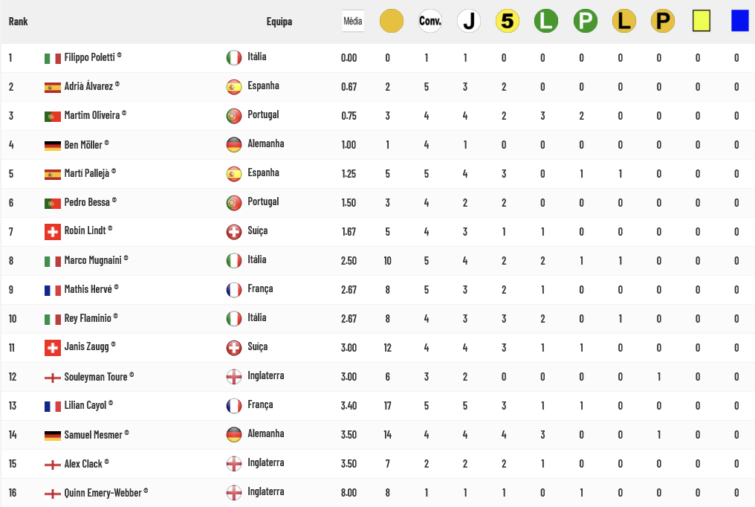Image resolution: width=755 pixels, height=507 pixels.
Task: Sort by blue card square column
Action: (x=740, y=21)
